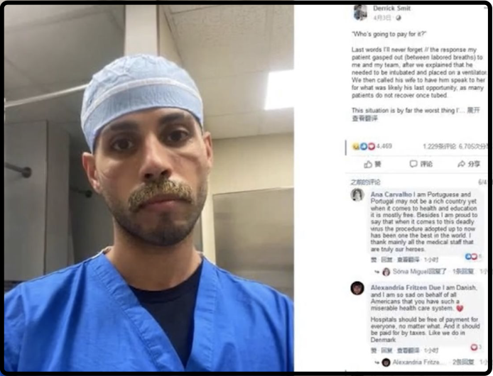Open Derrick Smit's profile avatar
Viewport: 493px width, 376px height.
point(360,13)
